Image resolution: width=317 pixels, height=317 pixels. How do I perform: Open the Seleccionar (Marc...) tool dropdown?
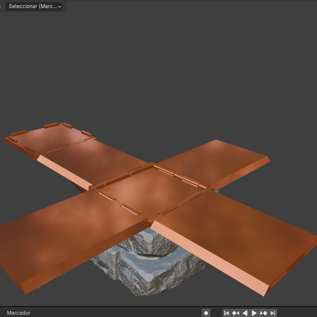click(34, 6)
